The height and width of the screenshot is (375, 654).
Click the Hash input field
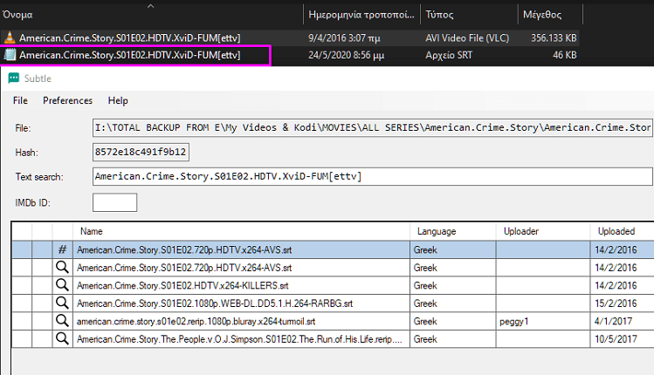click(141, 152)
